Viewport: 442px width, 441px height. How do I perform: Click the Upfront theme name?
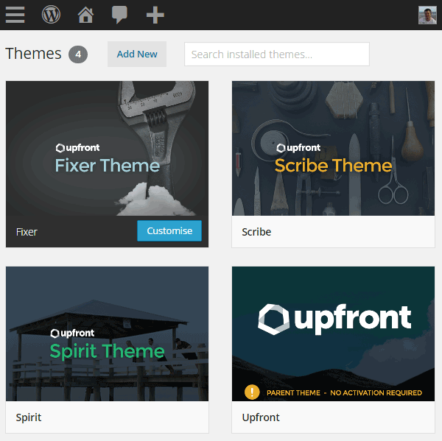261,417
